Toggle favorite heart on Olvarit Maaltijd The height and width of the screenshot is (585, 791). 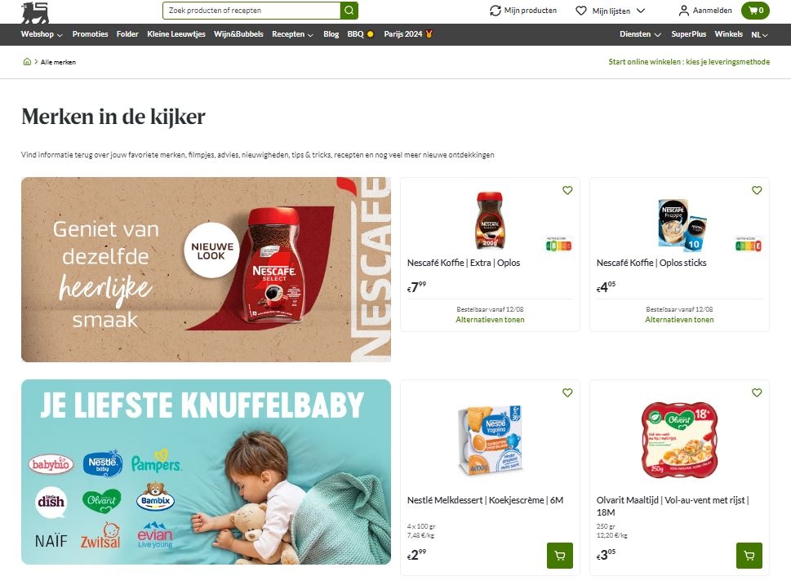757,392
